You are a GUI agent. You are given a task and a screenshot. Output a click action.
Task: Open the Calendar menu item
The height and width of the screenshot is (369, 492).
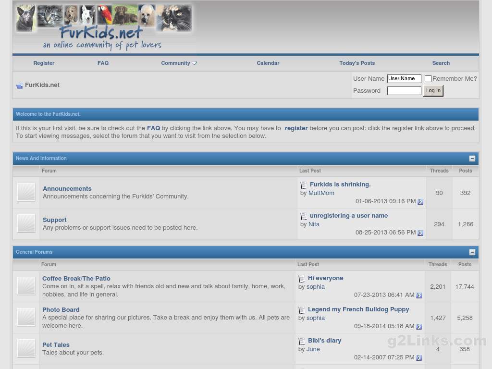click(x=268, y=63)
